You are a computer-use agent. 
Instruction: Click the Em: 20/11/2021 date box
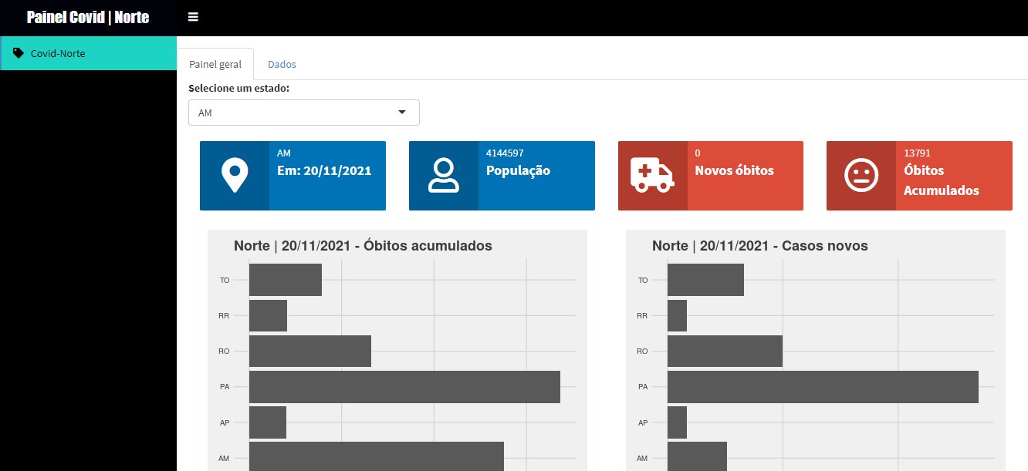coord(324,171)
